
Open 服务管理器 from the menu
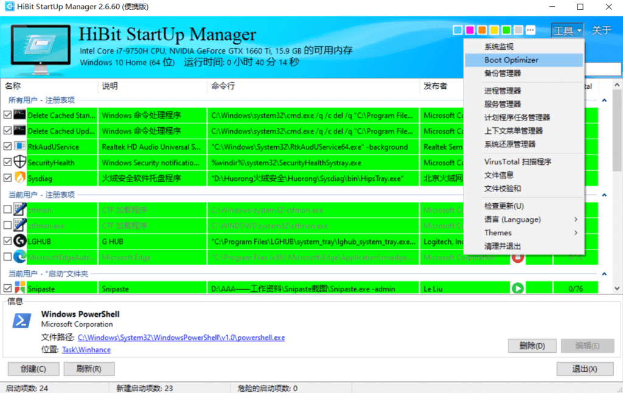pyautogui.click(x=524, y=104)
